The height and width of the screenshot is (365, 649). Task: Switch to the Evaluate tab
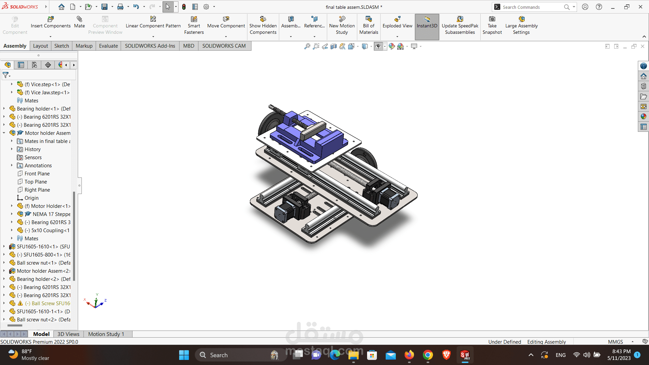click(x=108, y=46)
